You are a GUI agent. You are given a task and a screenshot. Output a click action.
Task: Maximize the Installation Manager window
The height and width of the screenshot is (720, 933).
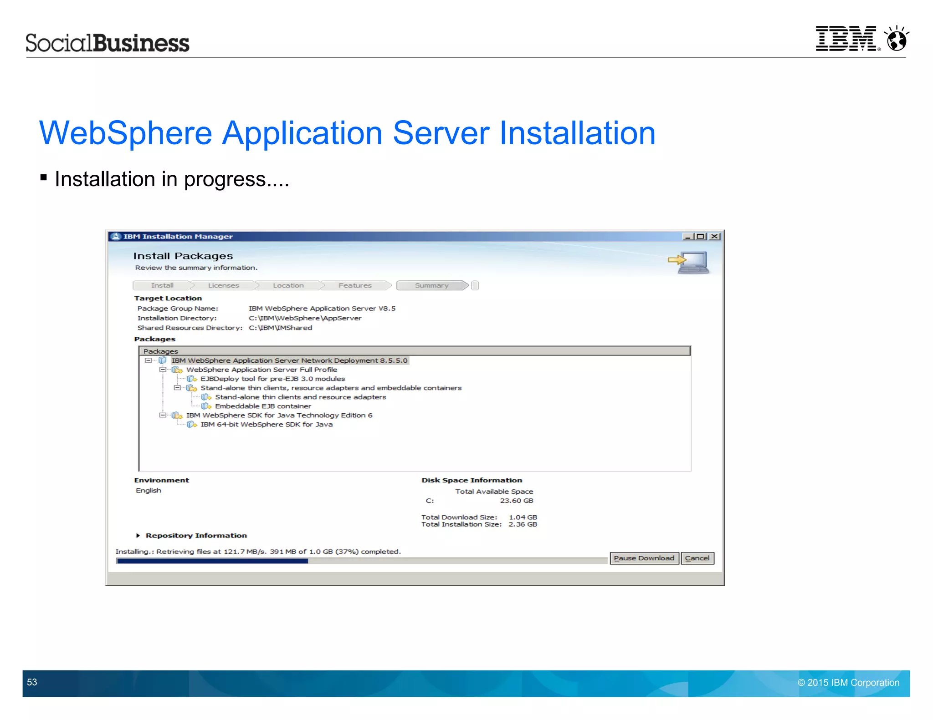pyautogui.click(x=701, y=236)
